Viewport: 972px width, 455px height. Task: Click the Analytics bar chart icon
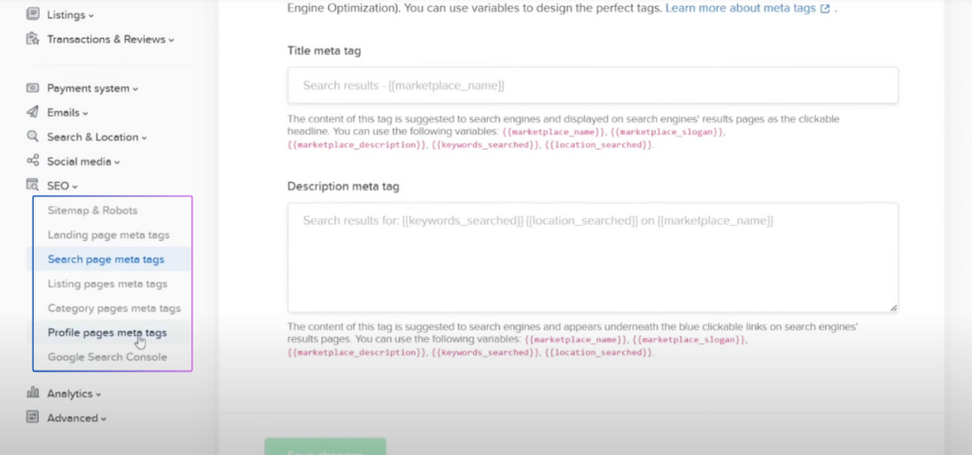[33, 393]
